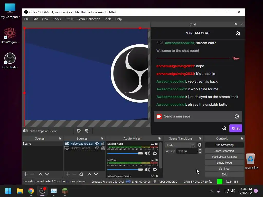Show hidden tray icons chevron
Viewport: 263px width, 197px height.
[211, 191]
